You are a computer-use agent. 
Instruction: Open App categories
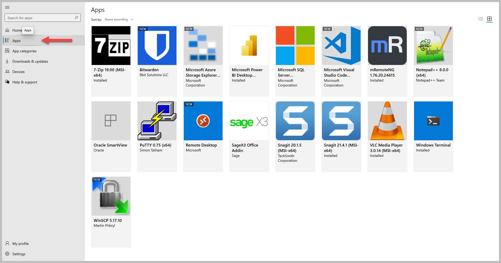pyautogui.click(x=43, y=51)
